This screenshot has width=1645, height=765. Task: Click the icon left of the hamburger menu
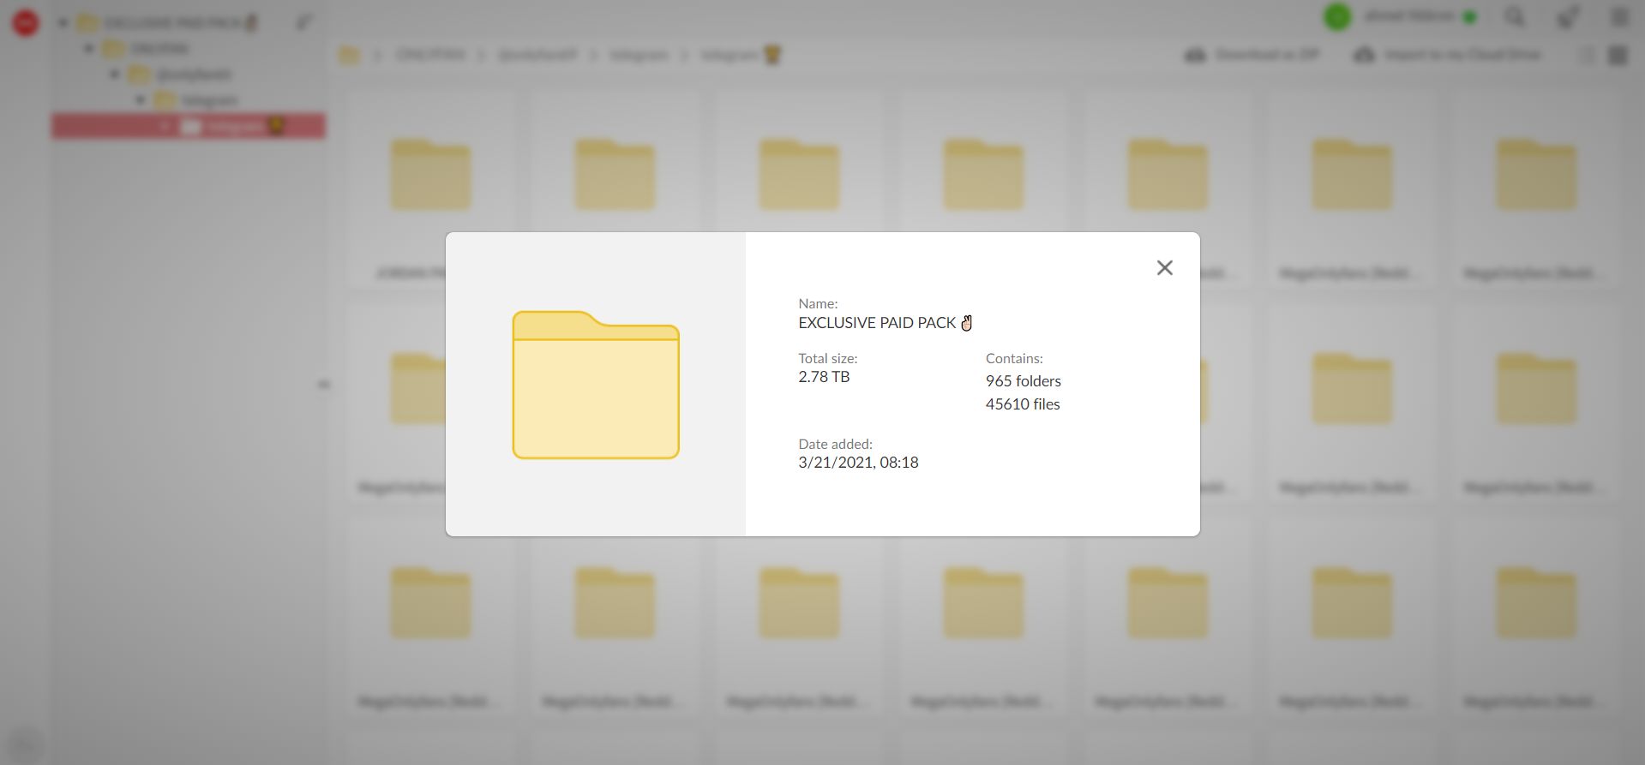pyautogui.click(x=1567, y=17)
